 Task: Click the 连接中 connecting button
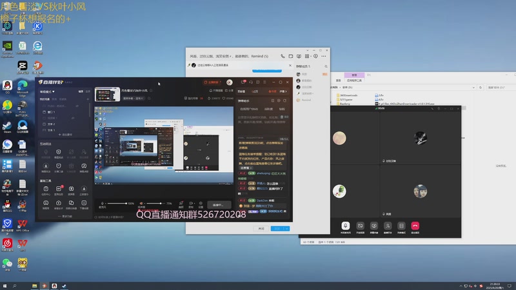219,205
